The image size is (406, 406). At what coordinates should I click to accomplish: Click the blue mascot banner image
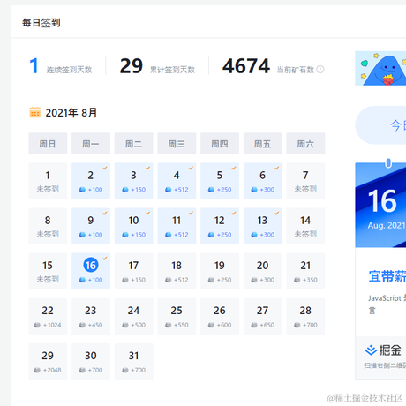pos(380,68)
